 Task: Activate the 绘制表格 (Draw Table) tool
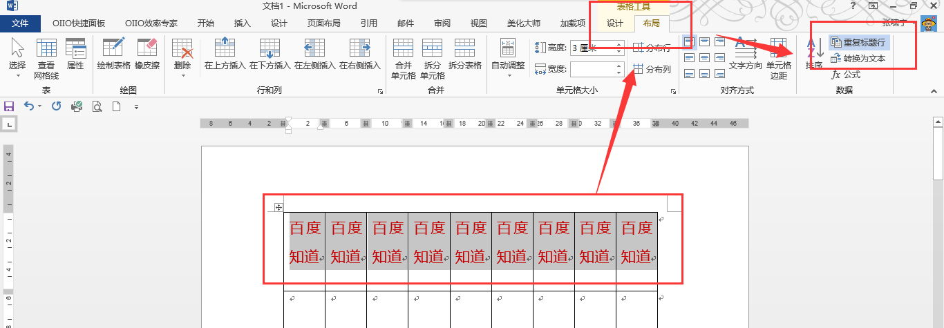(113, 54)
